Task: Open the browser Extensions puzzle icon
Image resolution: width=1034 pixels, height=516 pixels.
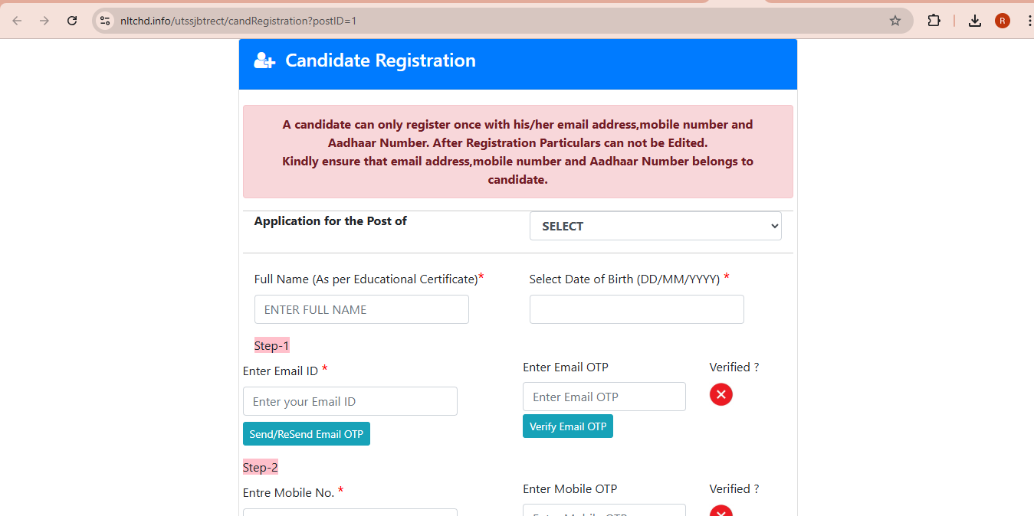Action: 934,21
